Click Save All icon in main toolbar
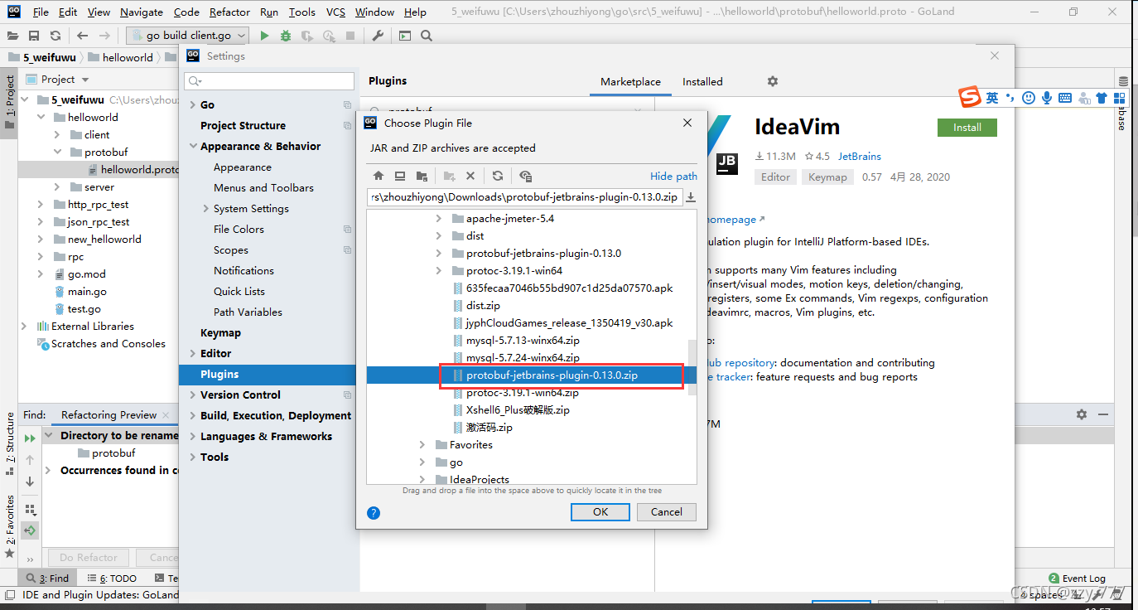 [x=34, y=36]
